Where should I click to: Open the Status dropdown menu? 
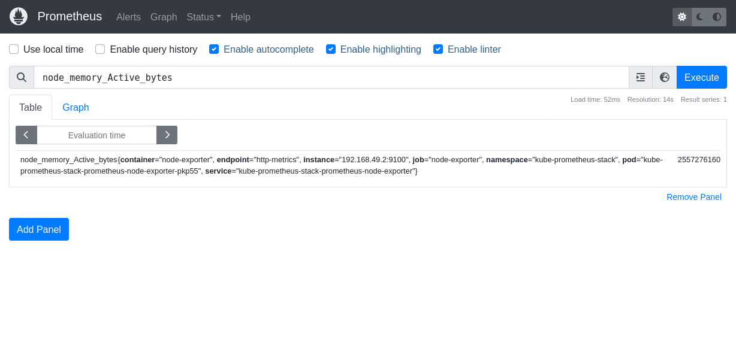(203, 17)
